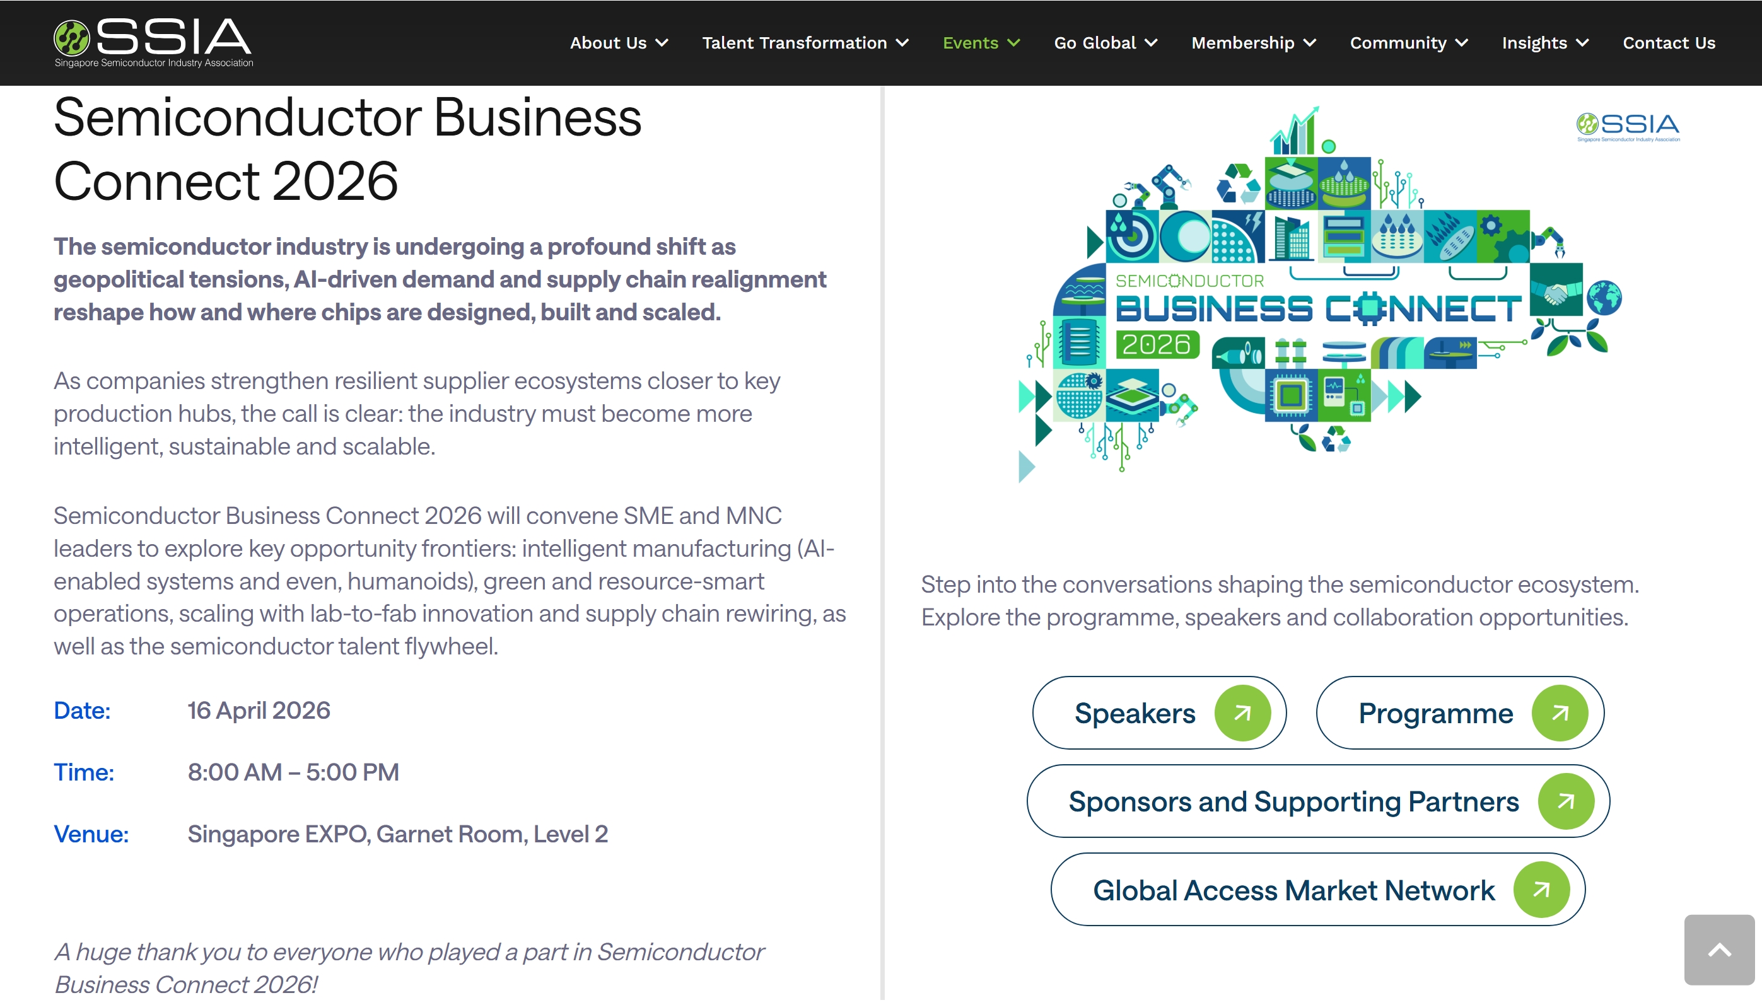This screenshot has width=1762, height=1005.
Task: Expand the About Us dropdown chevron
Action: (x=662, y=43)
